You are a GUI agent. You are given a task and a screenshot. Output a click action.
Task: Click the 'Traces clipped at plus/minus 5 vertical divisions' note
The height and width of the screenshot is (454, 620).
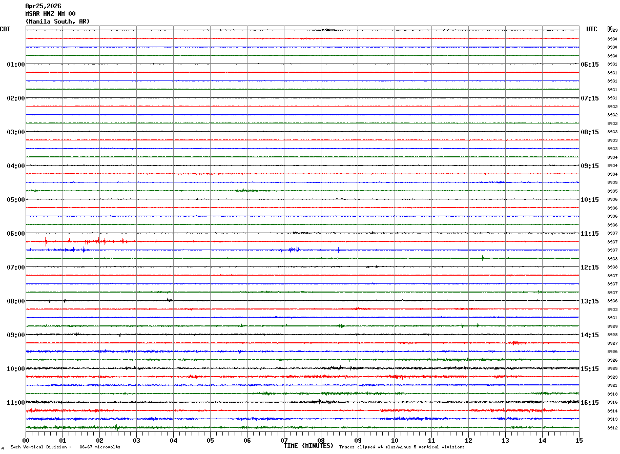pyautogui.click(x=402, y=447)
